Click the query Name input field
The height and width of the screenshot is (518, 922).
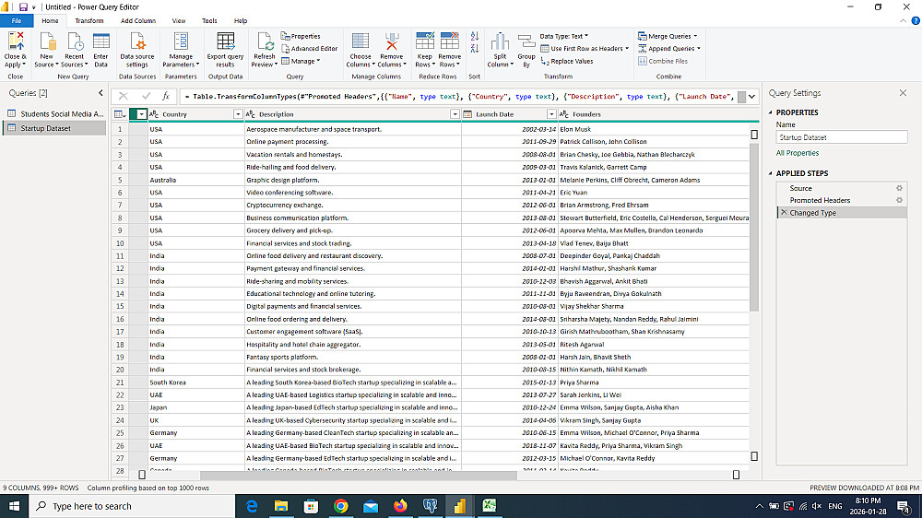pos(842,137)
